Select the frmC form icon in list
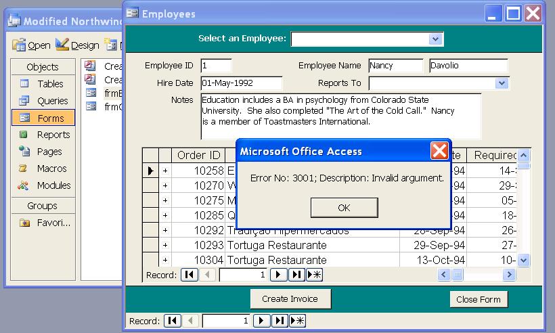This screenshot has width=555, height=333. tap(91, 106)
